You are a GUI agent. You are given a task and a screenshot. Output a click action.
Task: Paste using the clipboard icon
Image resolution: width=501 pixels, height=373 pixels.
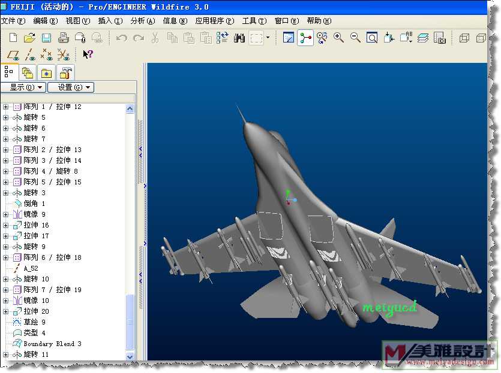point(189,38)
